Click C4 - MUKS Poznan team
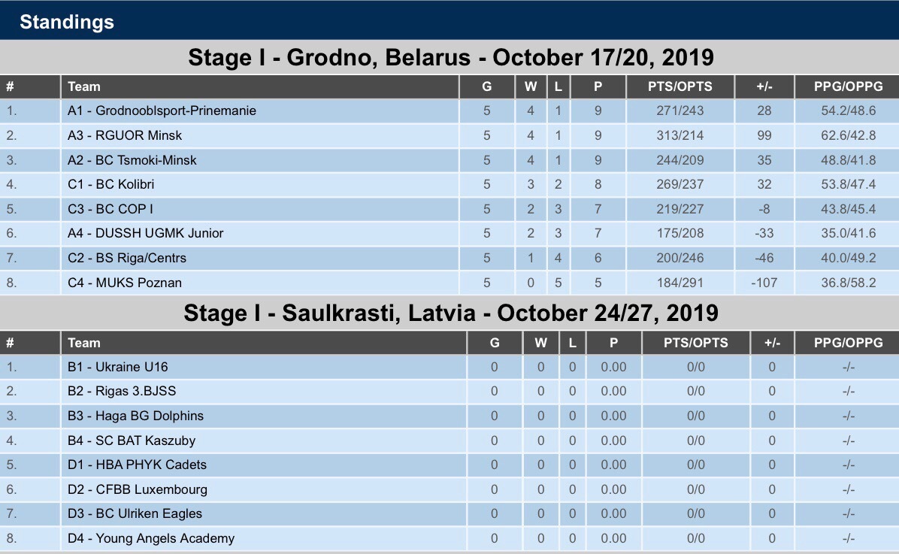Image resolution: width=899 pixels, height=554 pixels. pos(125,283)
